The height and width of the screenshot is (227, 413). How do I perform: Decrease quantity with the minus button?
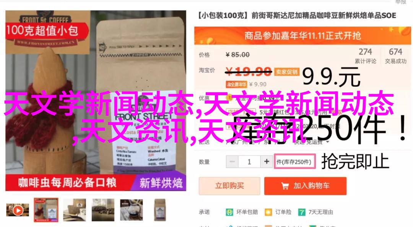(x=232, y=161)
